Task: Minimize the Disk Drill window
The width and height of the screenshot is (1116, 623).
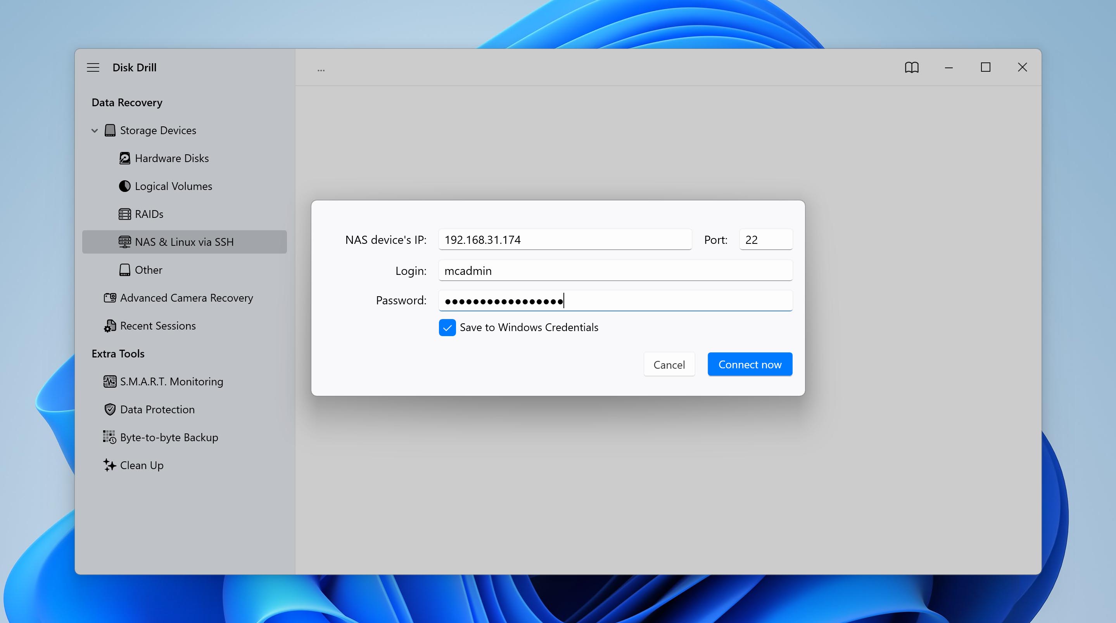Action: tap(949, 67)
